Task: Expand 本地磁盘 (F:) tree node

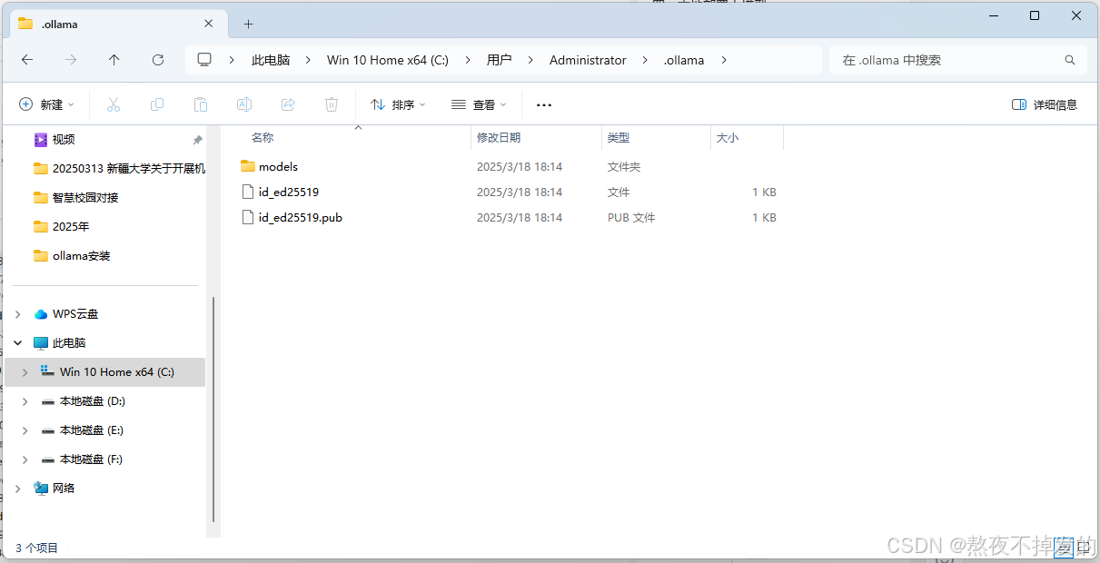Action: tap(25, 459)
